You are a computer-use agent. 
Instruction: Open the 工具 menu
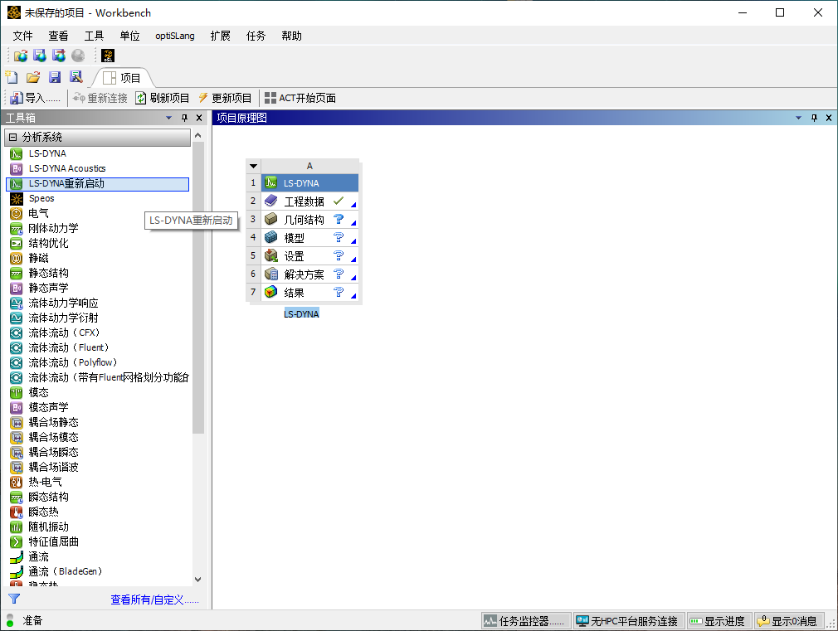tap(94, 36)
